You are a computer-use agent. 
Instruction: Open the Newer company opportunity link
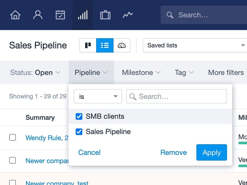pos(47,161)
